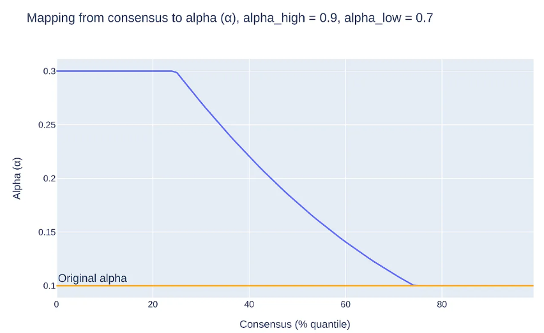544x333 pixels.
Task: Click the 'Alpha (α)' y-axis title
Action: pos(17,178)
